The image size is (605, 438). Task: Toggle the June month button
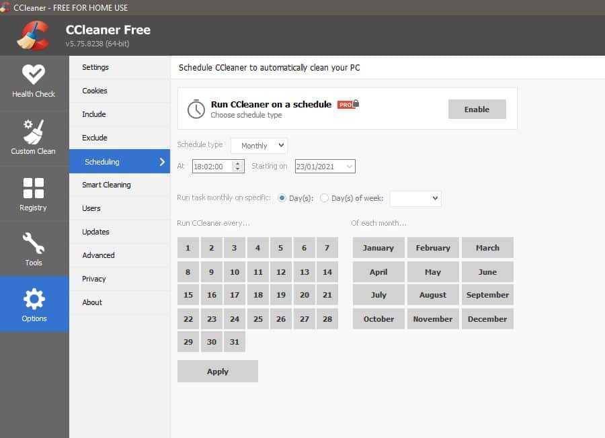click(x=488, y=272)
